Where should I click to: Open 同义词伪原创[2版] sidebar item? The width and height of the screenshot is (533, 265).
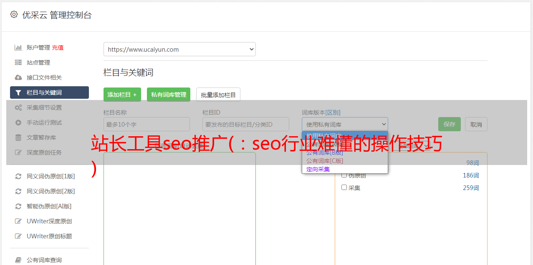click(x=49, y=191)
